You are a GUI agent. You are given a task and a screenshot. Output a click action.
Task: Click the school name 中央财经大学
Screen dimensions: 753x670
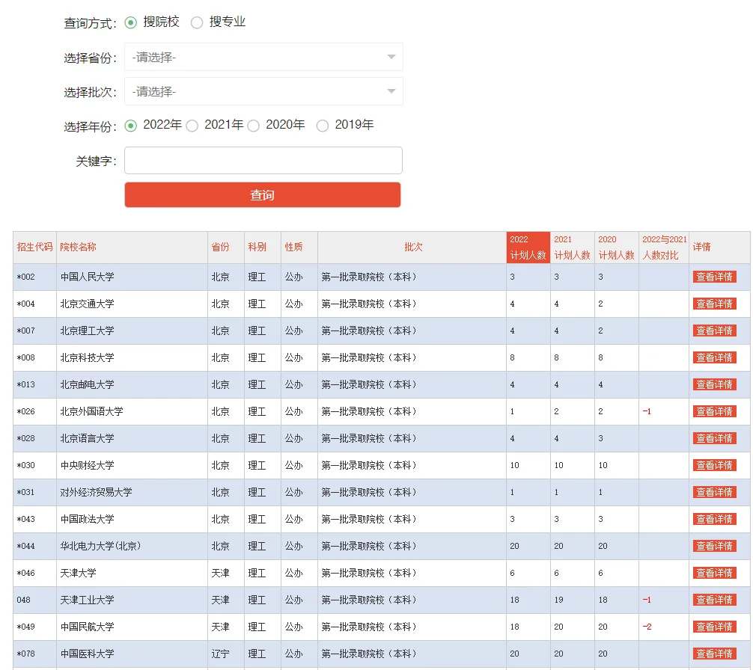point(87,464)
